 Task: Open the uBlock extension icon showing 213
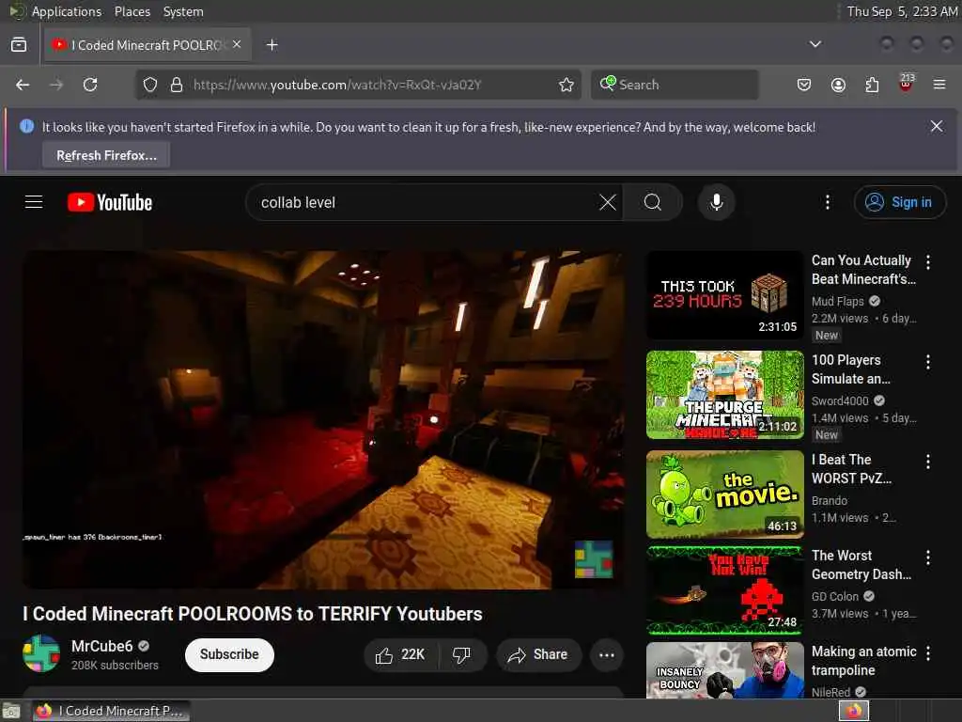tap(907, 83)
